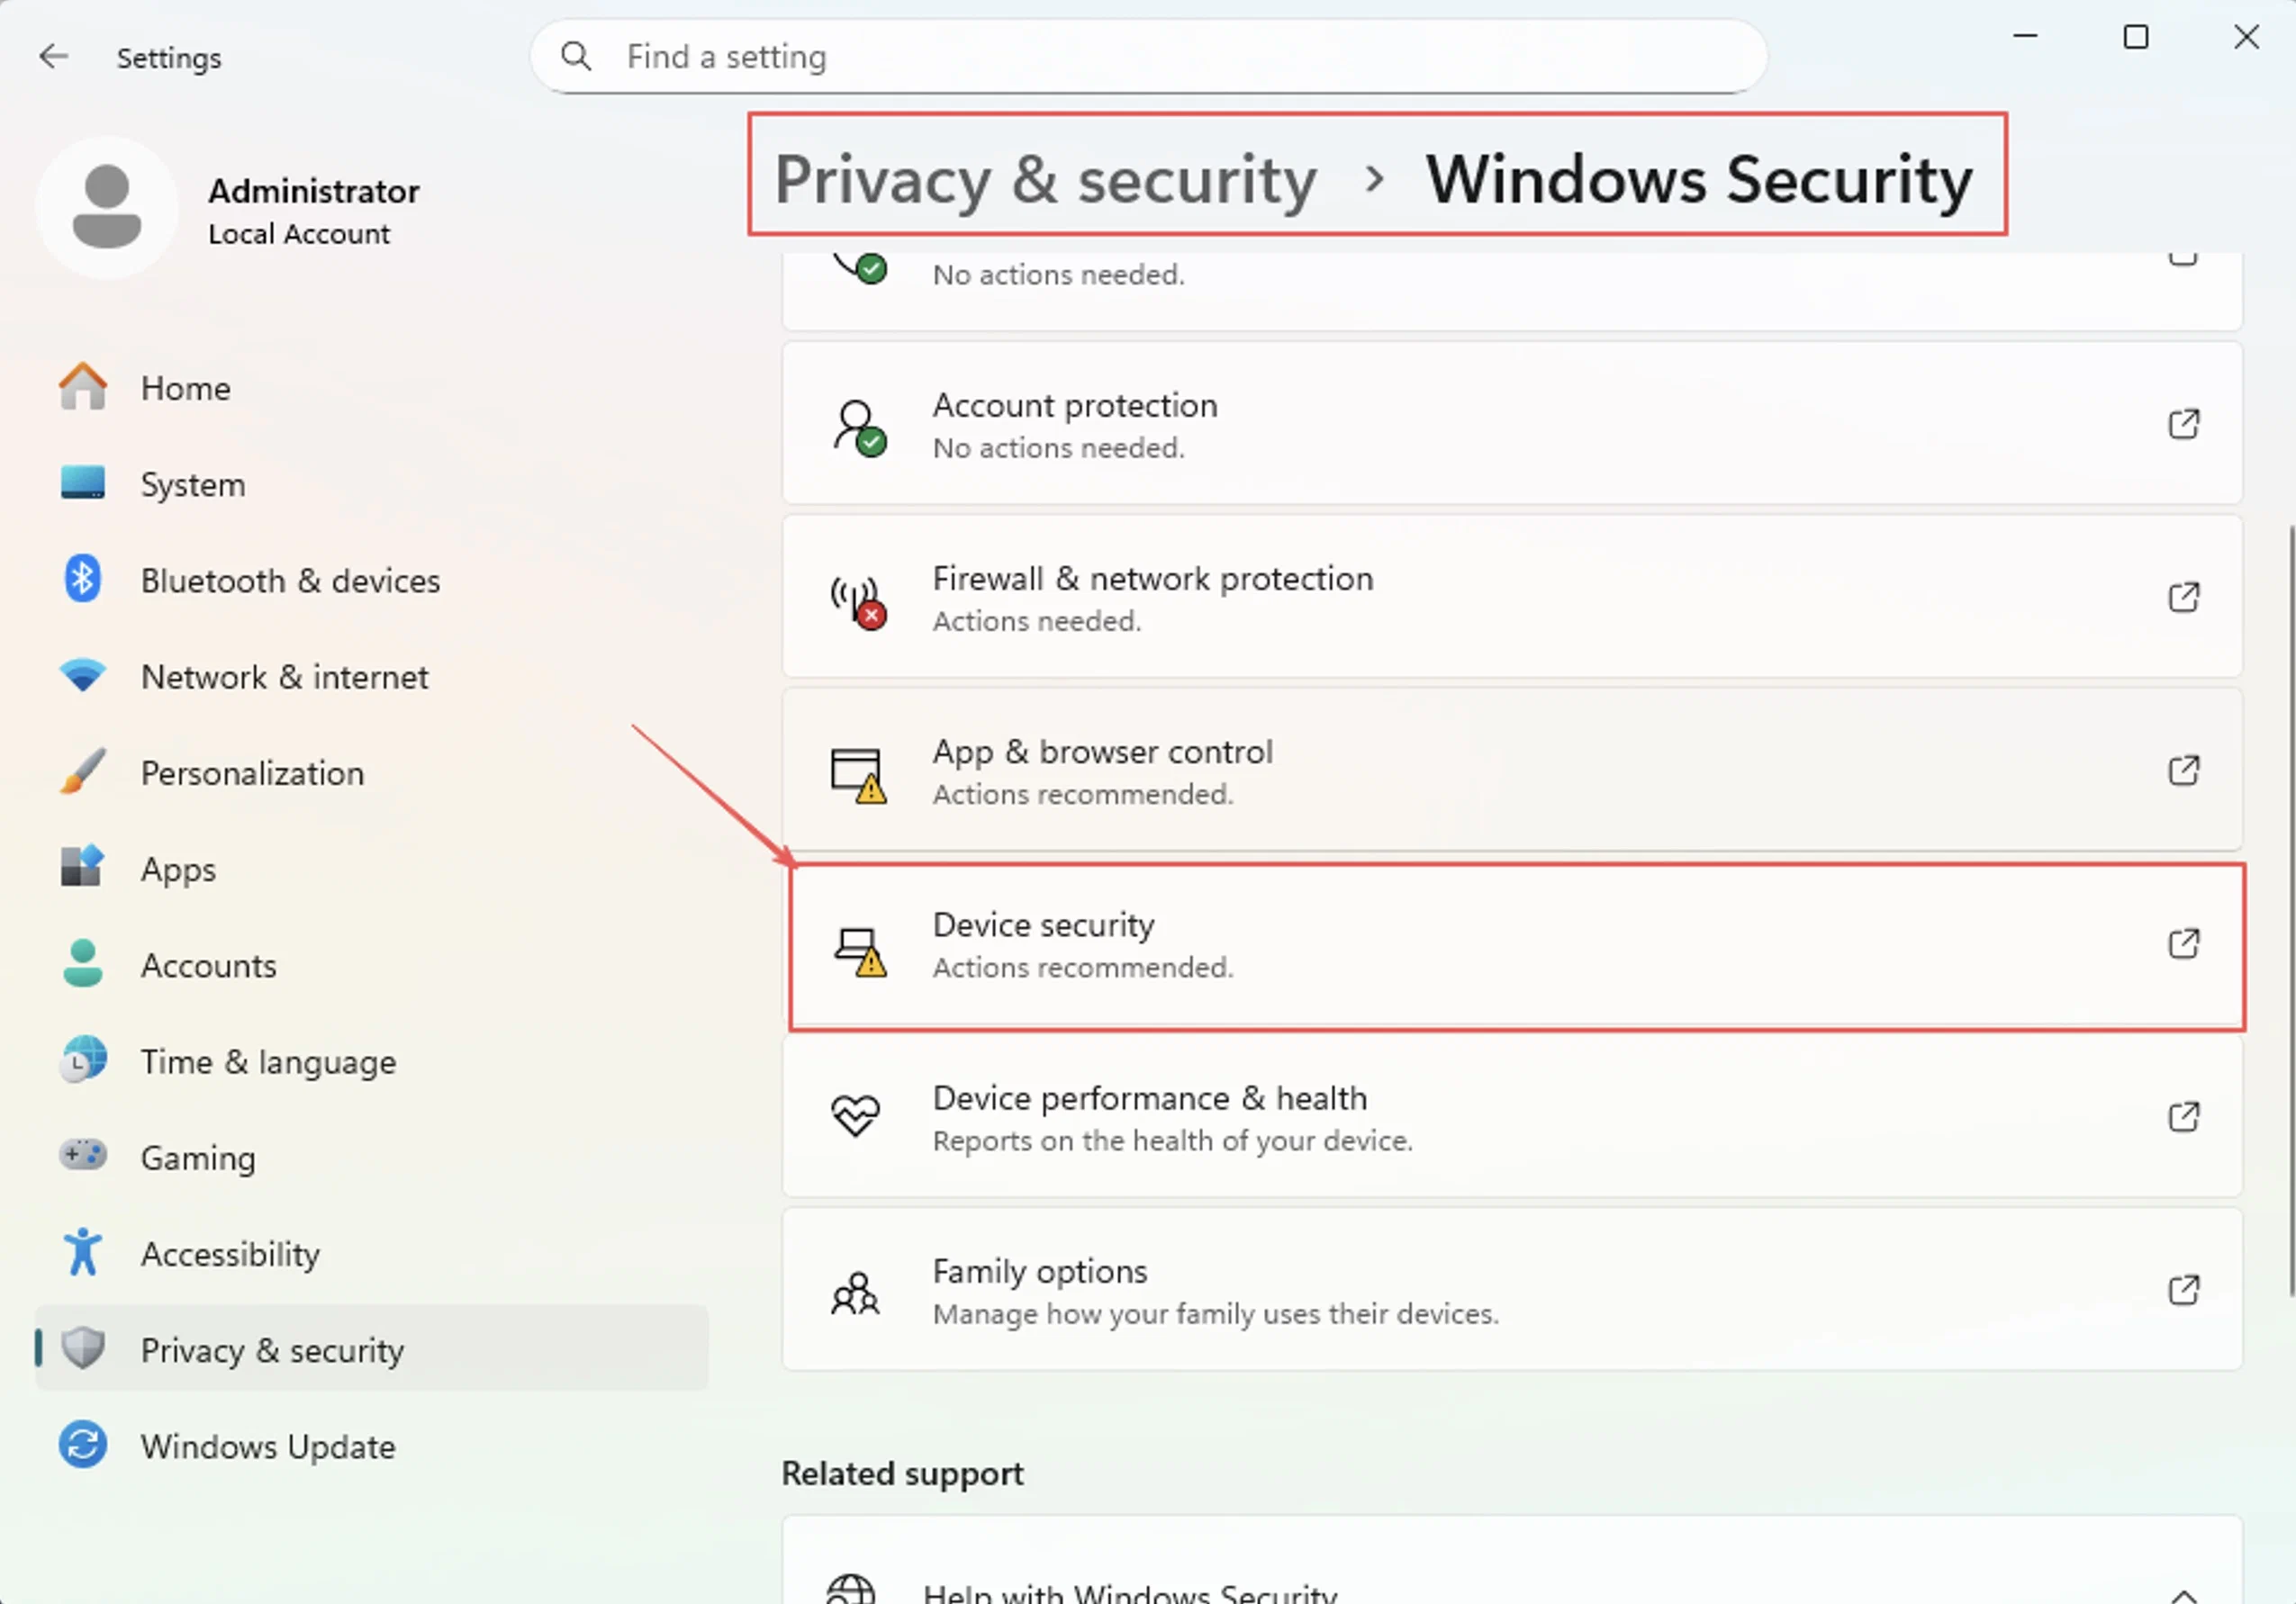Screen dimensions: 2296x1604
Task: Close the Settings window
Action: (x=2246, y=36)
